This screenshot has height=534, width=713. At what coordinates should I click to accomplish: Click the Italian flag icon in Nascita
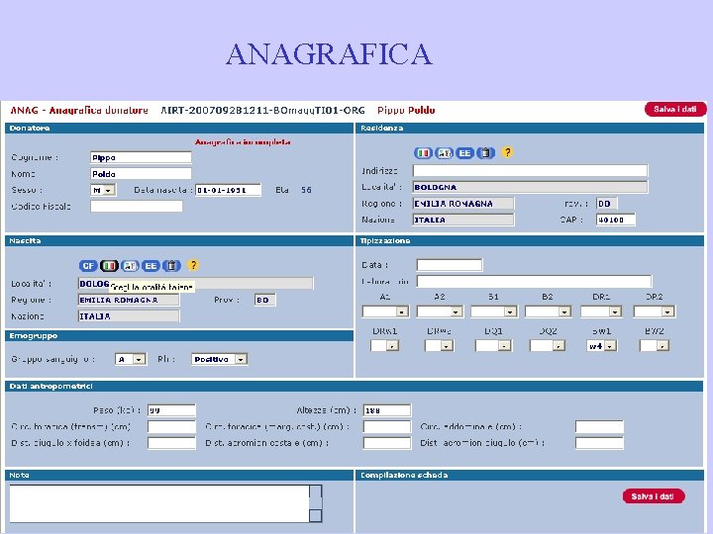click(109, 266)
